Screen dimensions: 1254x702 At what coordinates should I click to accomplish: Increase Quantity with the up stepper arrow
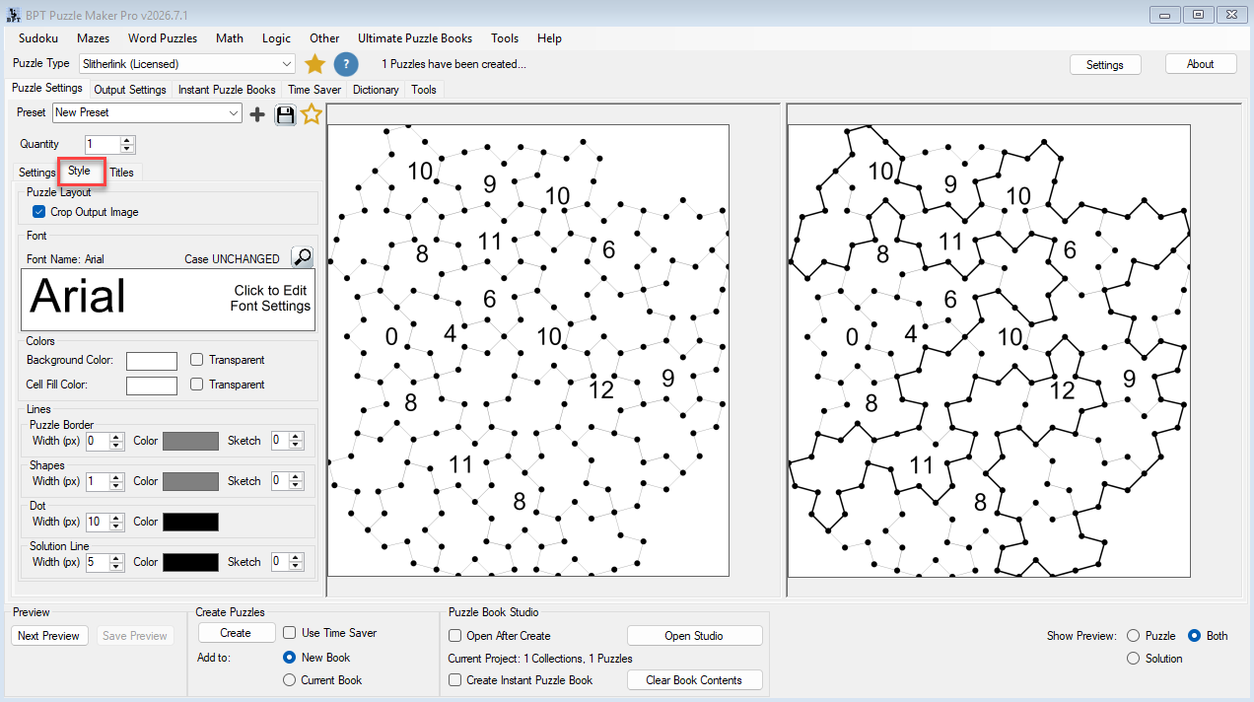[x=127, y=140]
